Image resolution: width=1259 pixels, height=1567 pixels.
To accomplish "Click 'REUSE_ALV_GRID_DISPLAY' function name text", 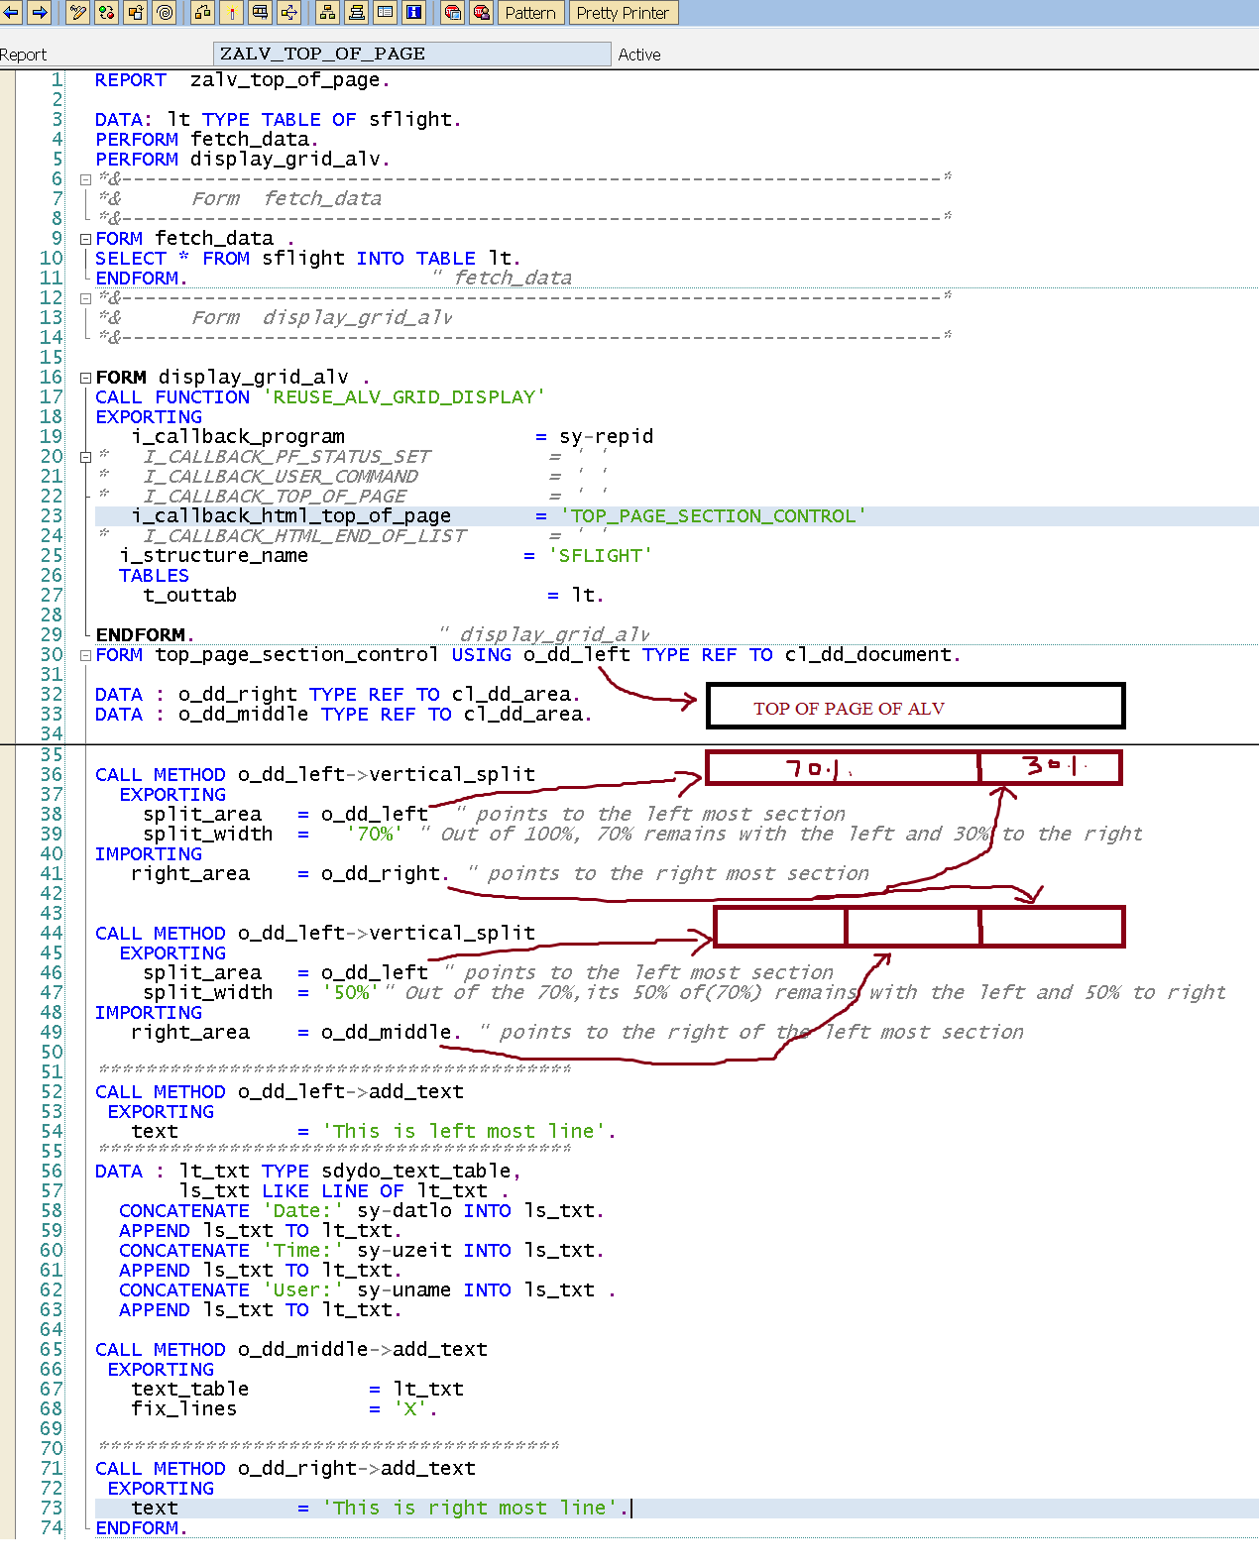I will pos(404,397).
